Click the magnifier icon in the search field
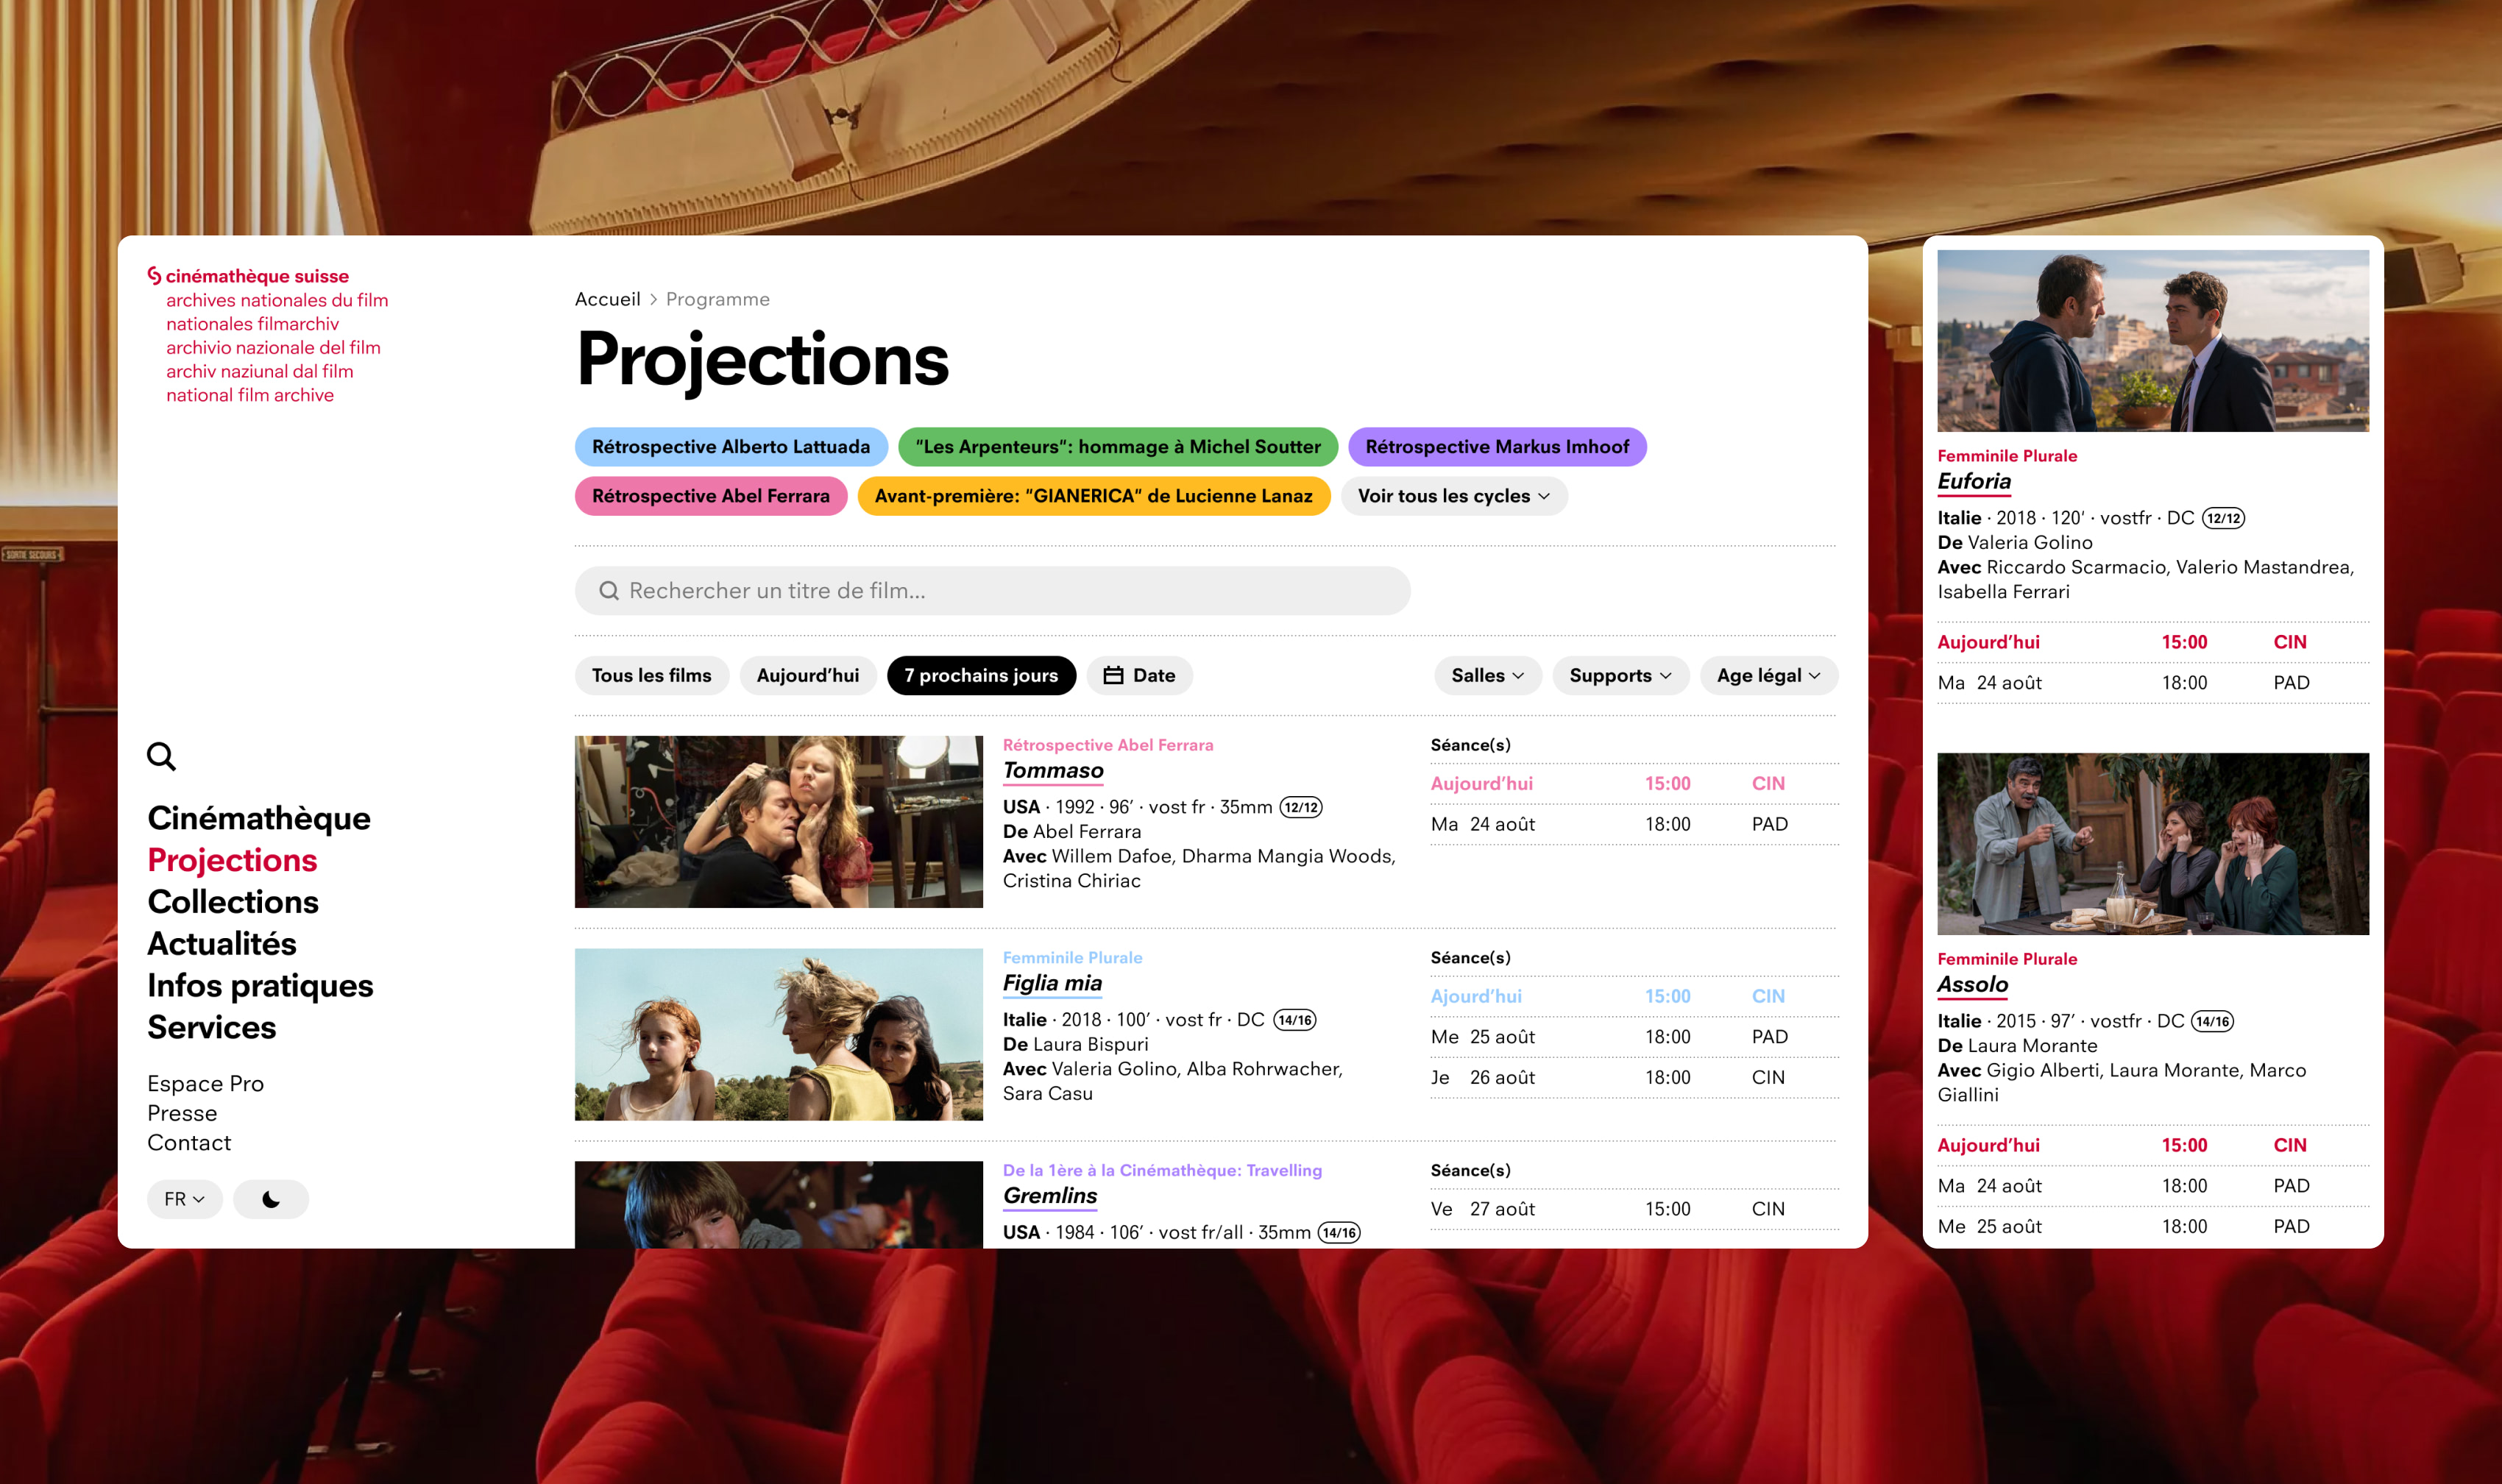The height and width of the screenshot is (1484, 2502). click(x=608, y=591)
